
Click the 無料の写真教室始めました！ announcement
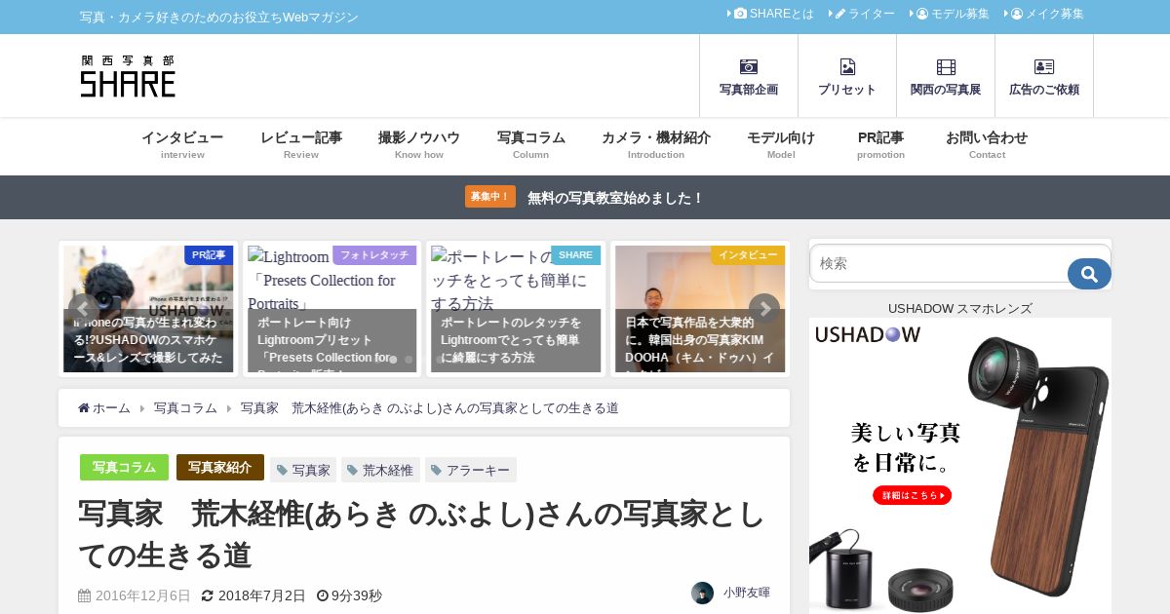point(615,198)
